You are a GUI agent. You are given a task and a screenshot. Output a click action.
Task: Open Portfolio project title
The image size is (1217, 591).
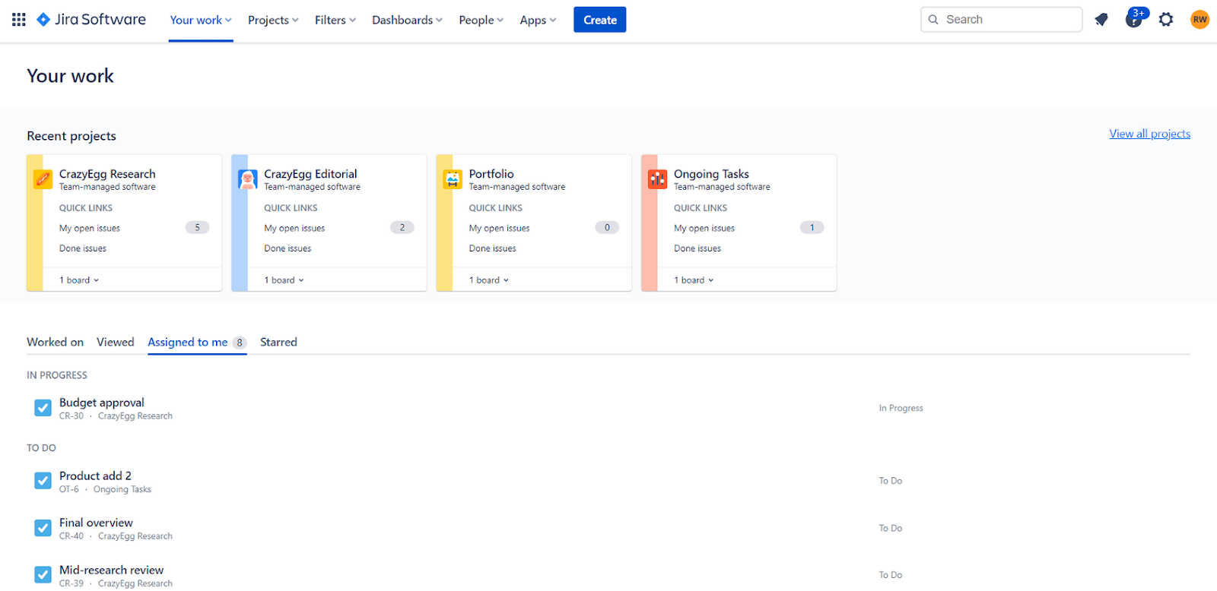click(491, 174)
